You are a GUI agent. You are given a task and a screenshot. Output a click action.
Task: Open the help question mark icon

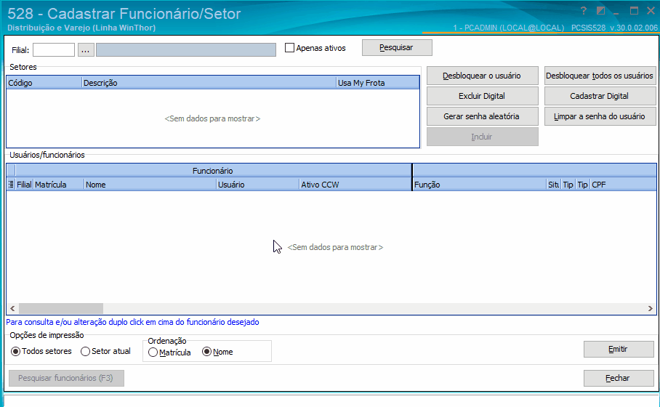pyautogui.click(x=584, y=11)
